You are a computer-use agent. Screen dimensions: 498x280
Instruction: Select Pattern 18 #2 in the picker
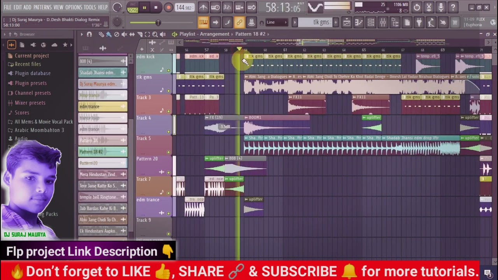coord(103,152)
